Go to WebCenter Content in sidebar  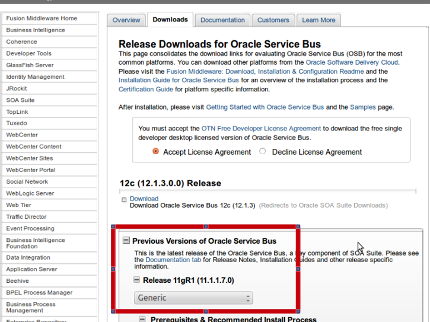49,146
